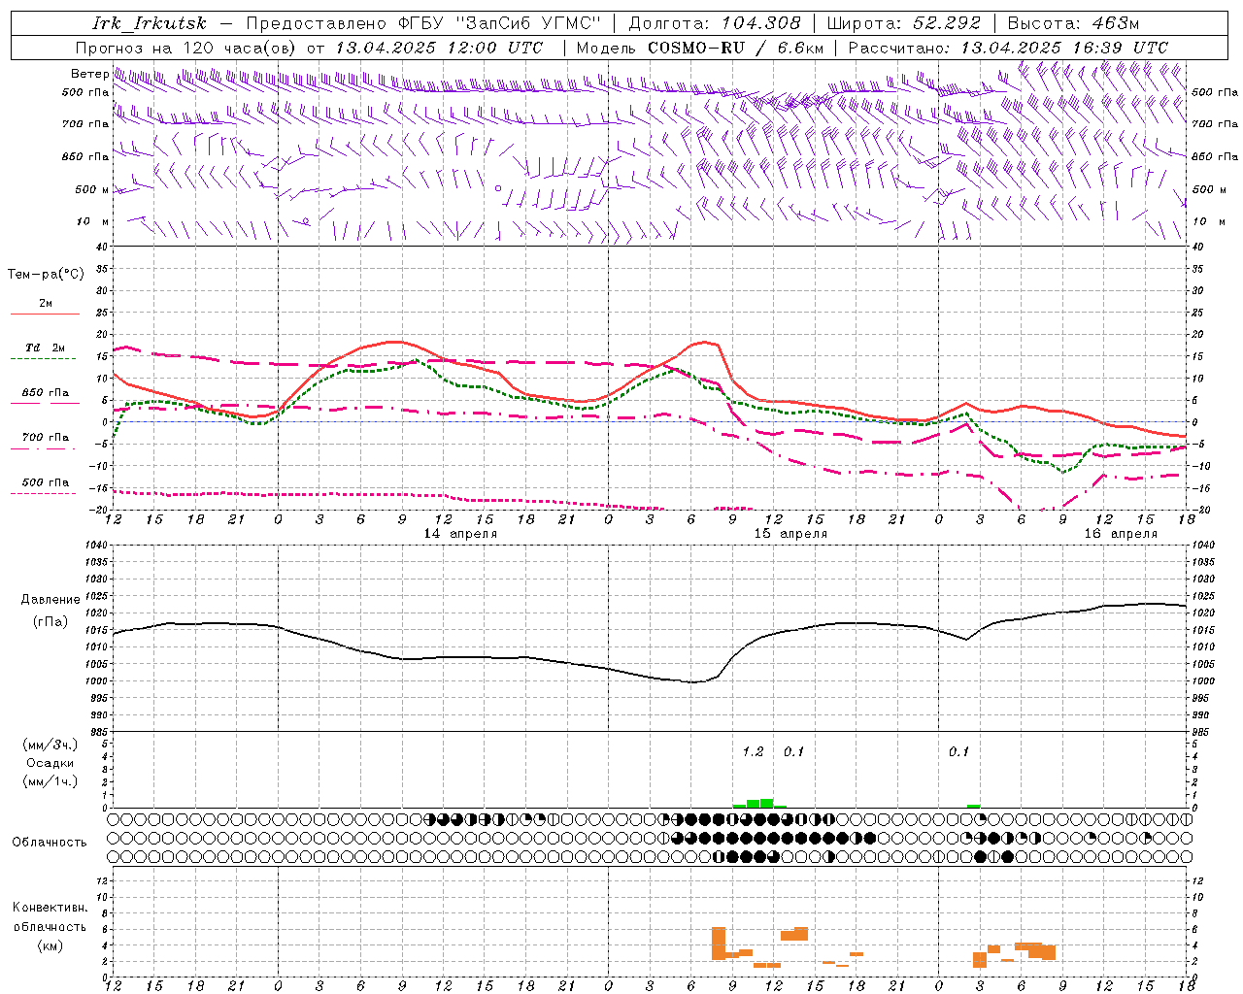Screen dimensions: 1243x994
Task: Click 'Прогноз на 120 часа(ов)' forecast text
Action: (x=186, y=48)
